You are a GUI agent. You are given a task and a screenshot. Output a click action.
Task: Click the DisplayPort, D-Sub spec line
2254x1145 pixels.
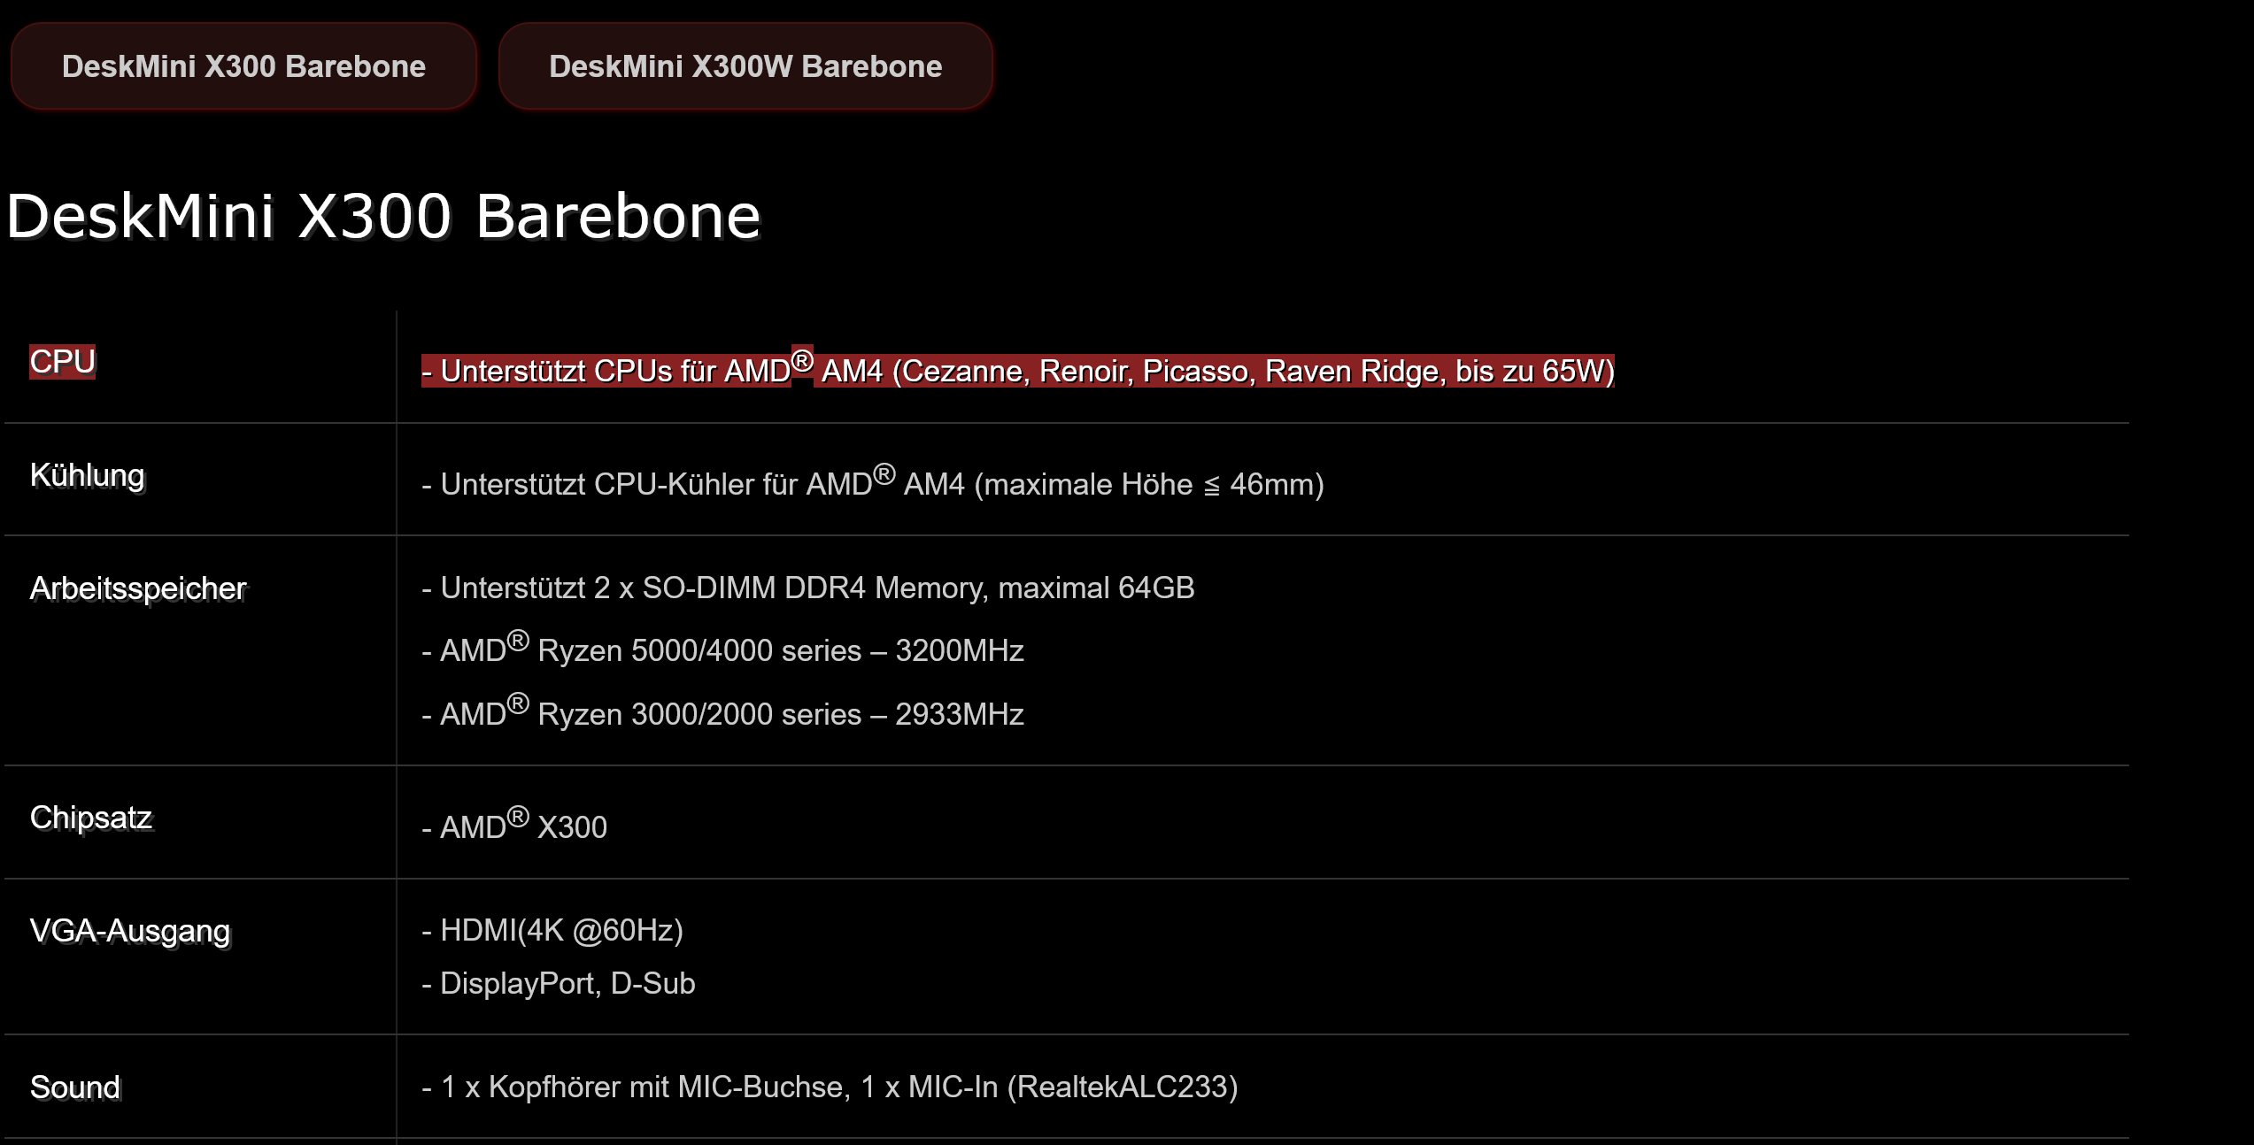[x=558, y=983]
